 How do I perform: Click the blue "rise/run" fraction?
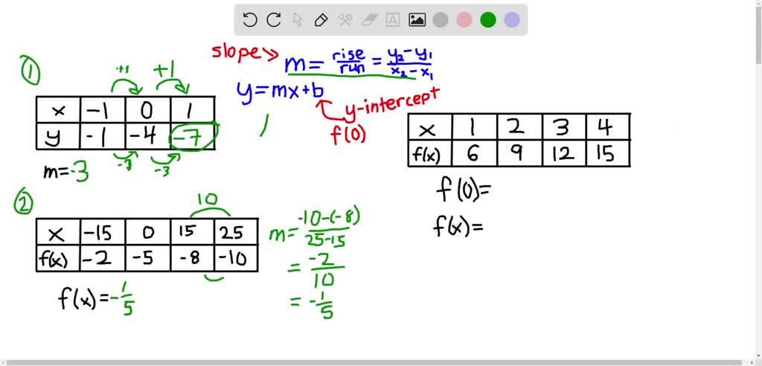click(348, 62)
